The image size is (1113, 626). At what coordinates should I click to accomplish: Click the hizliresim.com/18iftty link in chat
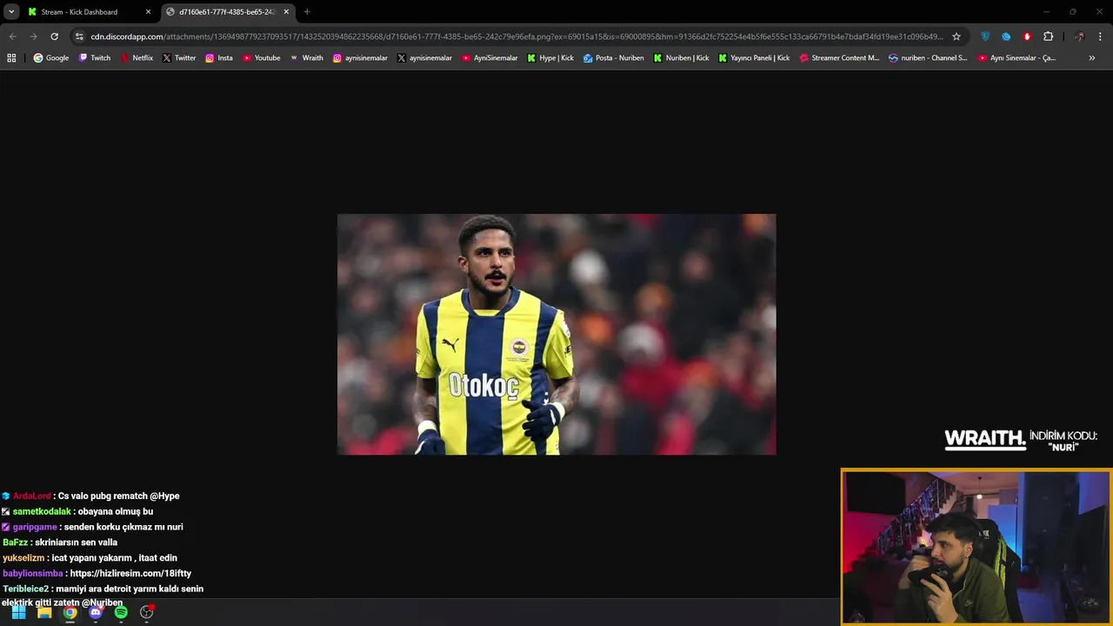click(x=130, y=574)
